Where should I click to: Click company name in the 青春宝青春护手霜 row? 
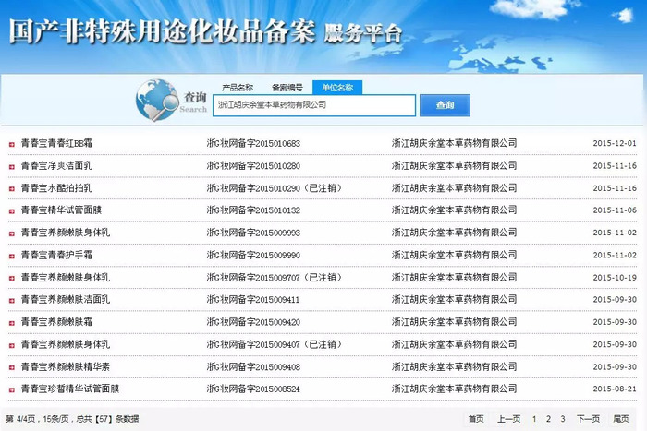coord(455,255)
